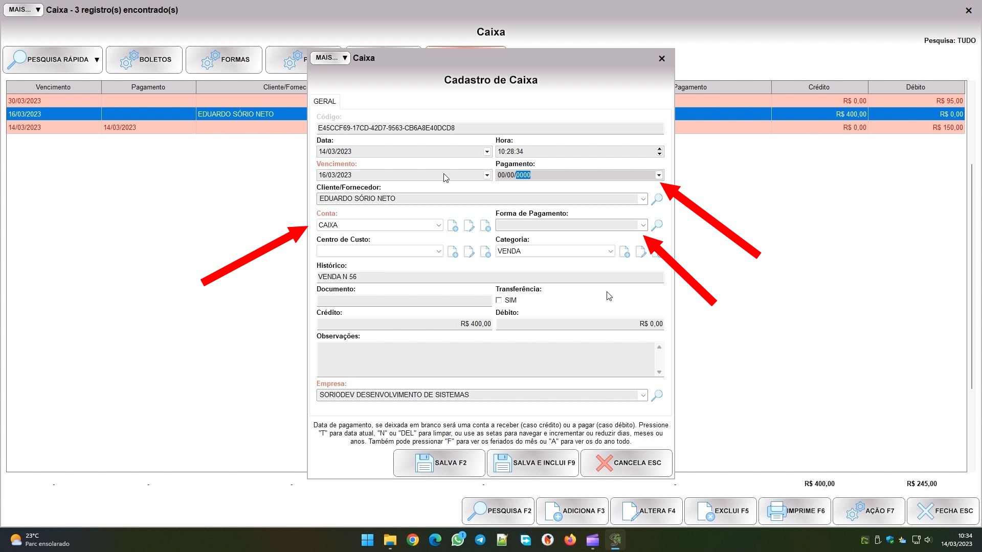This screenshot has height=552, width=982.
Task: Open the Pagamento date dropdown
Action: tap(659, 175)
